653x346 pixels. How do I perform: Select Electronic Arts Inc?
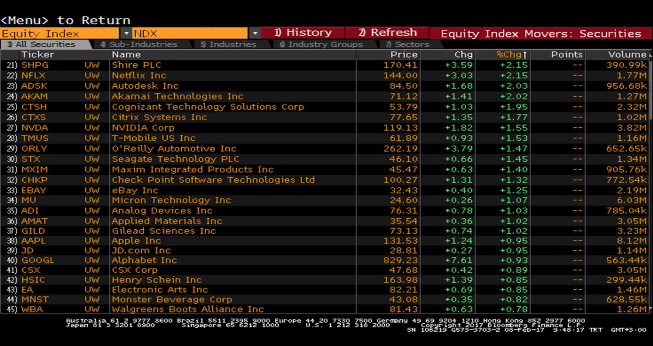160,290
